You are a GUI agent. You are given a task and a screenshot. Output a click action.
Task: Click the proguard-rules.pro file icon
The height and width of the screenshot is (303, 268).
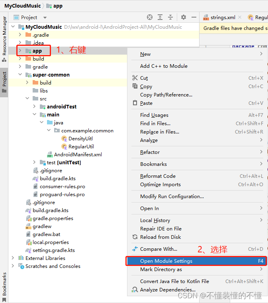(35, 195)
